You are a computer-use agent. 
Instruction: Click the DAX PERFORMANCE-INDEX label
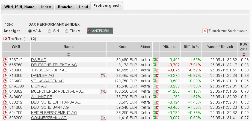pos(54,25)
